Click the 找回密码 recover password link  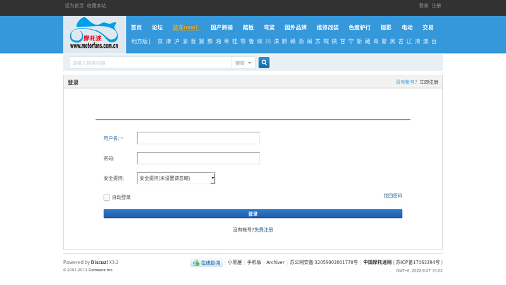[x=392, y=196]
